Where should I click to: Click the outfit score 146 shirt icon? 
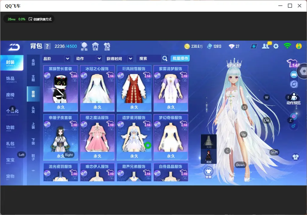(x=293, y=63)
